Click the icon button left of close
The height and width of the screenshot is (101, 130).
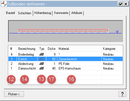[x=120, y=4]
